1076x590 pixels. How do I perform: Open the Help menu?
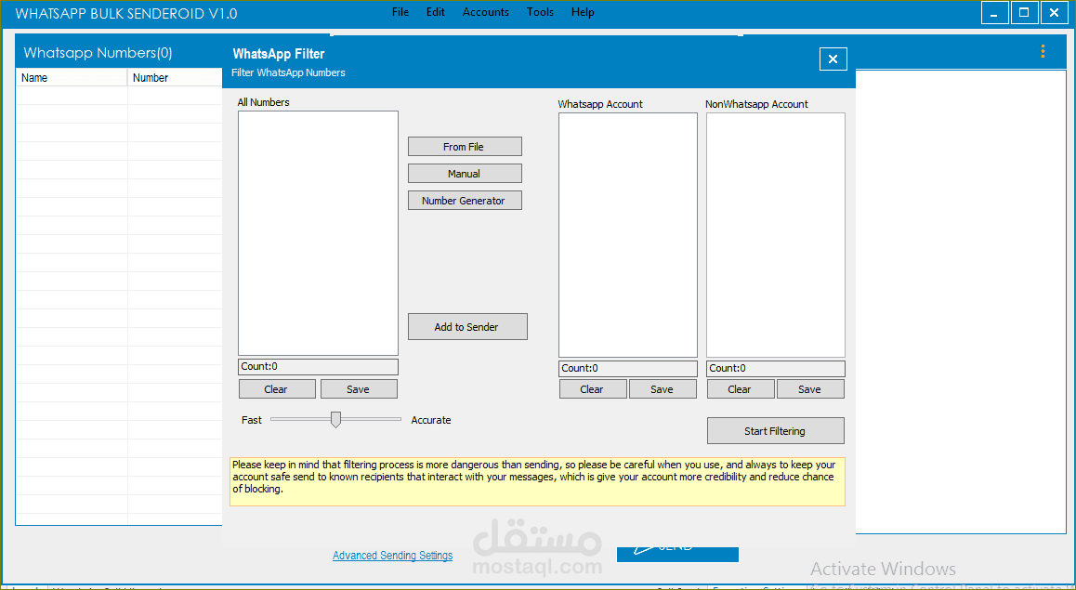(x=583, y=12)
